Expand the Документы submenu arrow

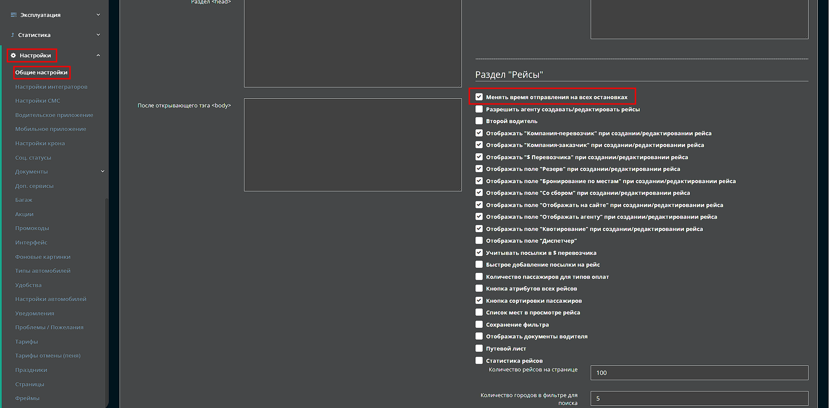[103, 171]
